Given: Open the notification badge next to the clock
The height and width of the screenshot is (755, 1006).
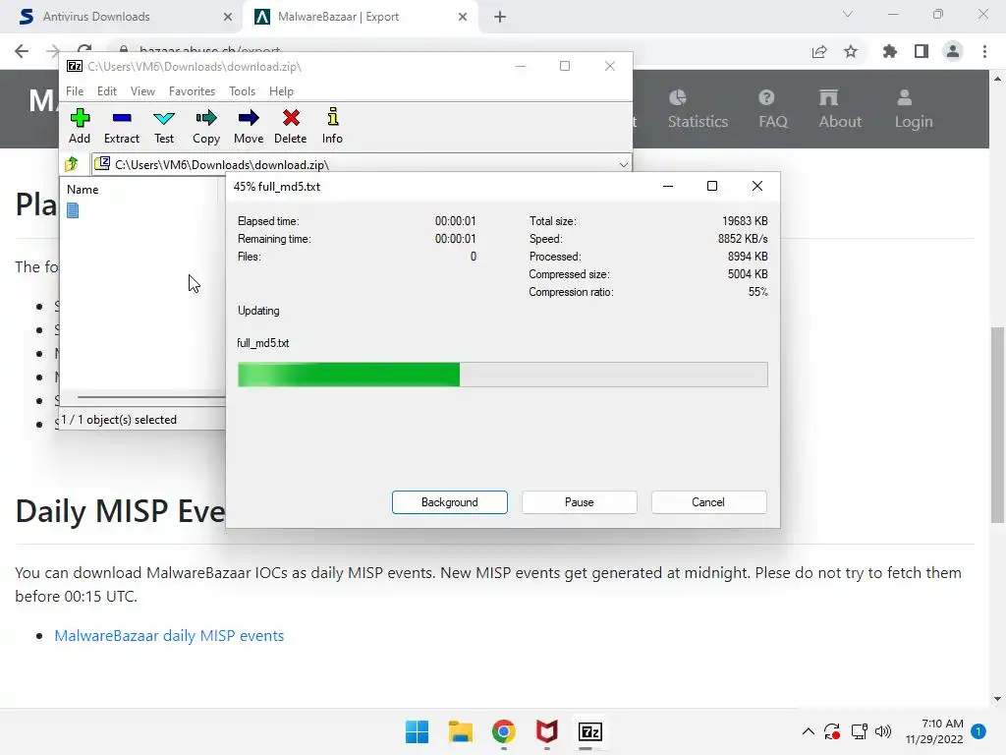Looking at the screenshot, I should pos(978,731).
